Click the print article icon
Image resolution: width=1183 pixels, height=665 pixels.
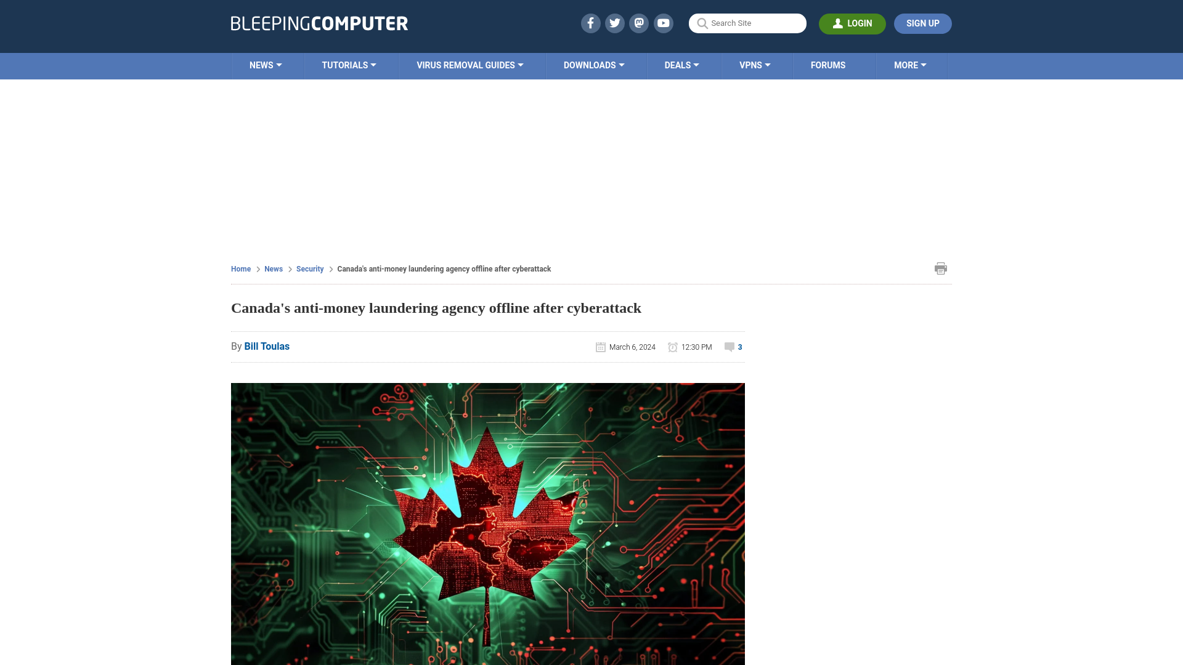tap(940, 268)
